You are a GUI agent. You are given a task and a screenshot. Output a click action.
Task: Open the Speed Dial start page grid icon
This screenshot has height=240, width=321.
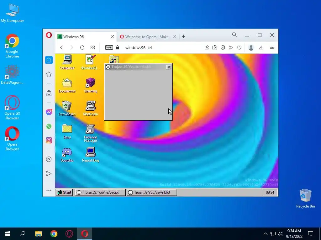click(x=92, y=47)
